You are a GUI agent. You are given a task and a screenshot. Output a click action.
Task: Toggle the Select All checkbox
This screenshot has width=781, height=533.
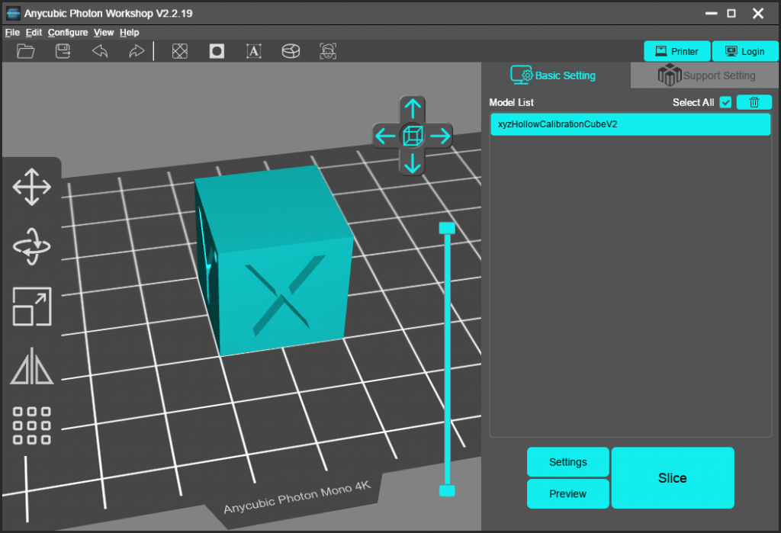(726, 102)
